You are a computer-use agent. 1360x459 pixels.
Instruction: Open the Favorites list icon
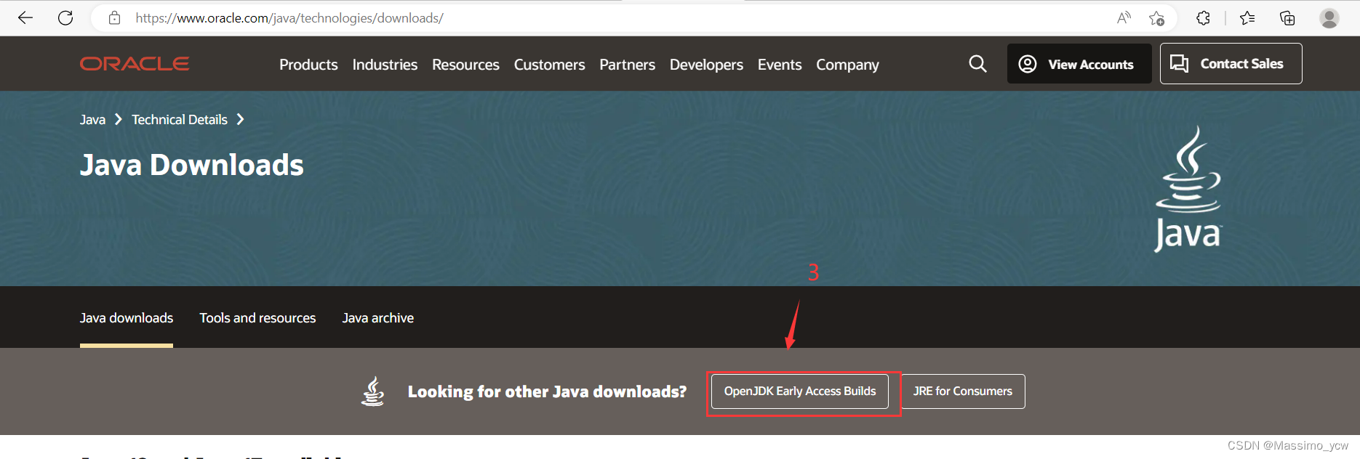pos(1247,18)
